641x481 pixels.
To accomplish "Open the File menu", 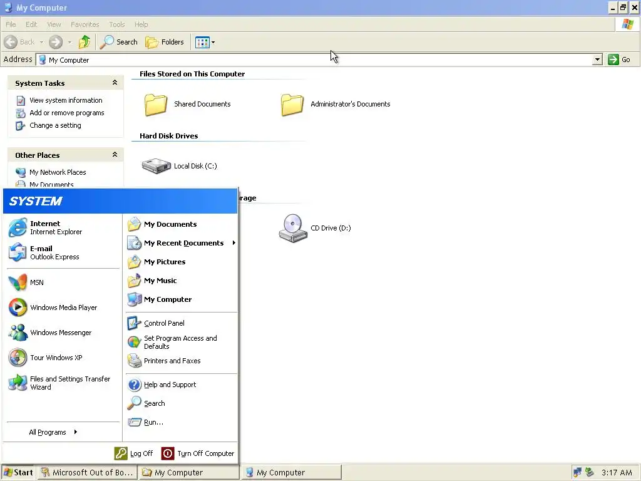I will [11, 24].
